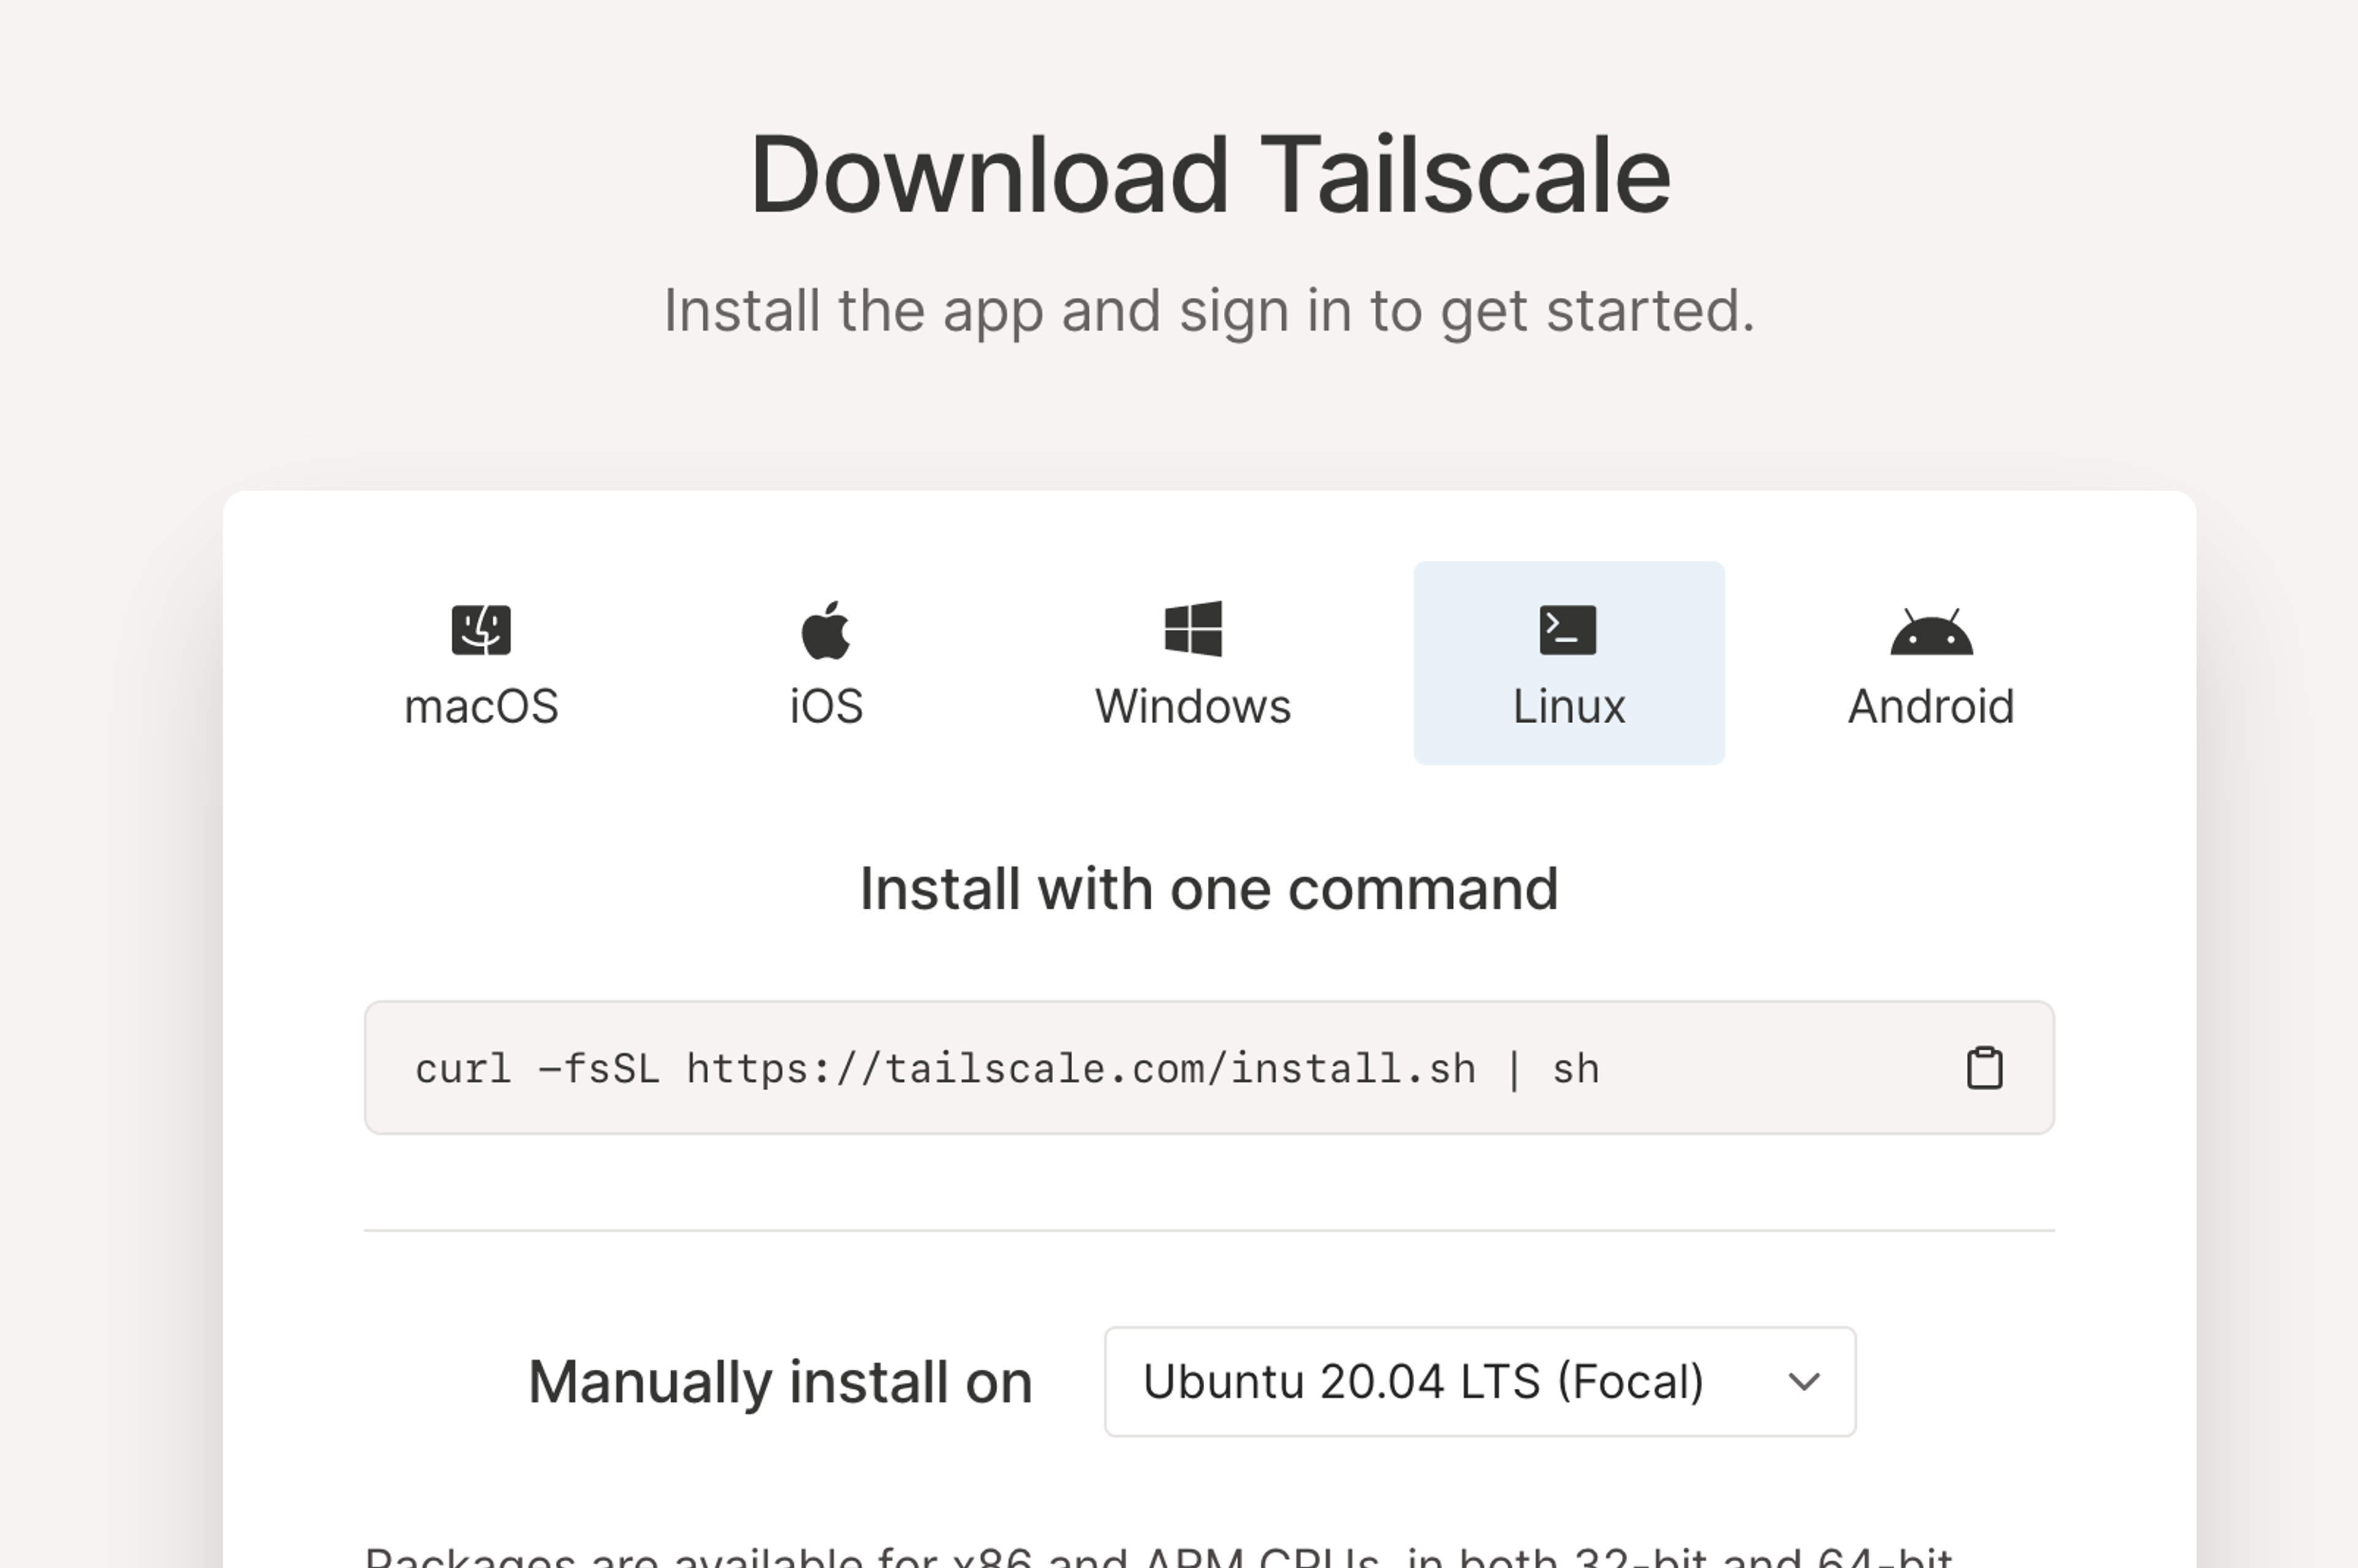2358x1568 pixels.
Task: Click the Windows logo icon
Action: click(1193, 629)
